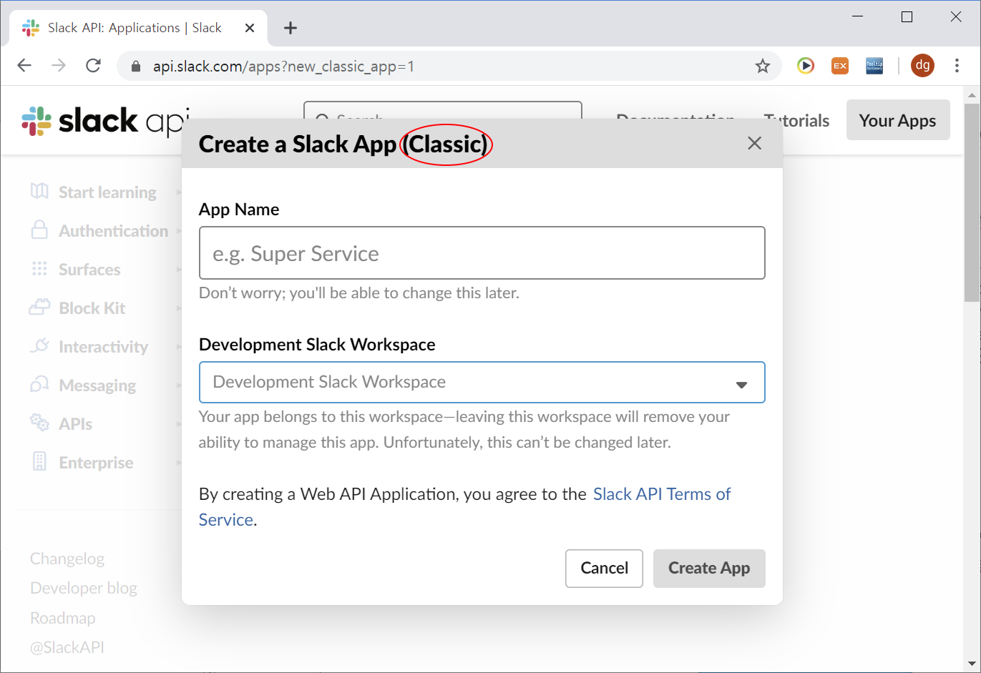The height and width of the screenshot is (673, 981).
Task: Open the @SlackAPI link
Action: pyautogui.click(x=67, y=647)
